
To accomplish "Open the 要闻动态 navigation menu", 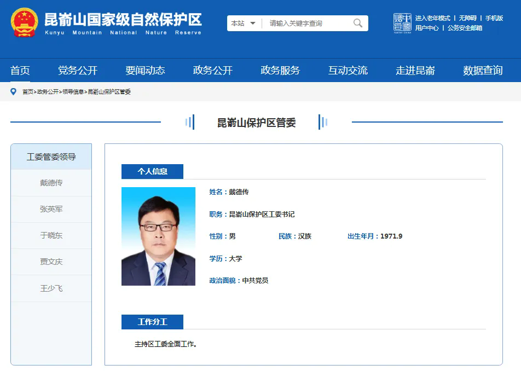I will (x=145, y=70).
